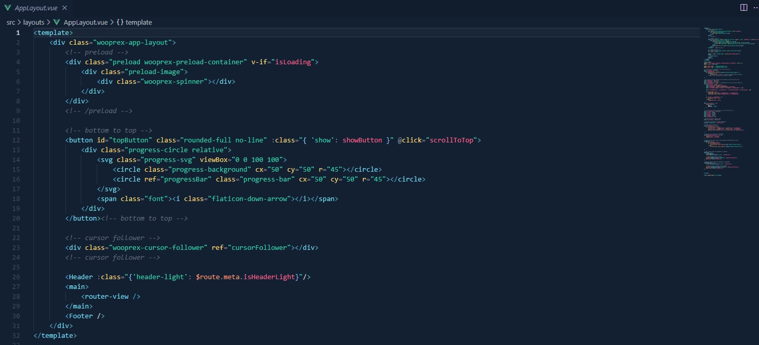Screen dimensions: 759x345
Task: Place cursor on the scrollToTop handler name
Action: click(x=452, y=140)
